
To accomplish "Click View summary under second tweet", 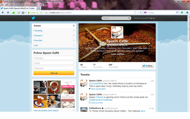I will click(97, 103).
